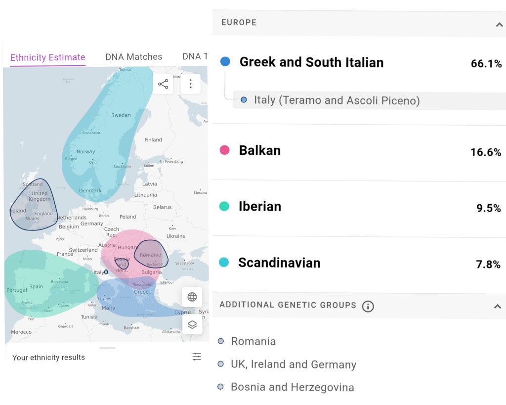Open the Romania genetic group
The height and width of the screenshot is (405, 506).
pyautogui.click(x=253, y=341)
